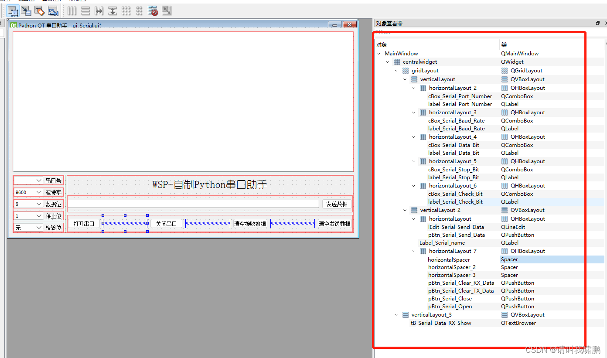
Task: Collapse the verticalLayout_2 node
Action: coord(405,210)
